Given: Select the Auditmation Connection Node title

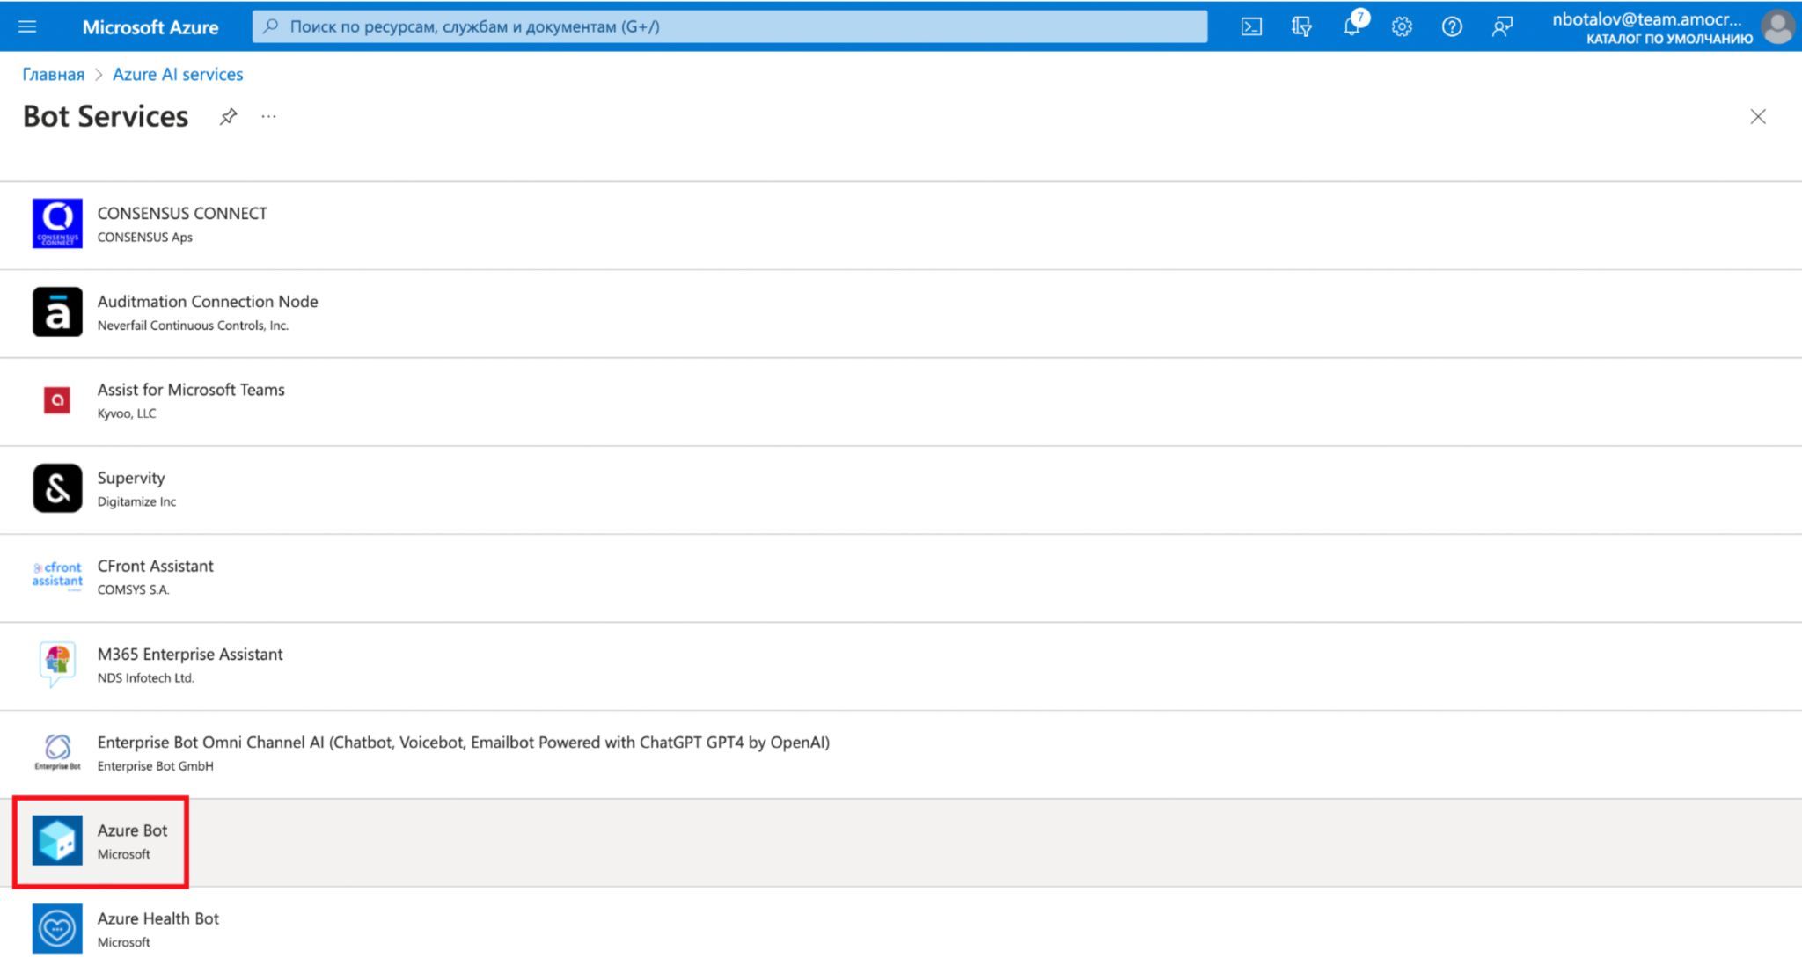Looking at the screenshot, I should 208,301.
